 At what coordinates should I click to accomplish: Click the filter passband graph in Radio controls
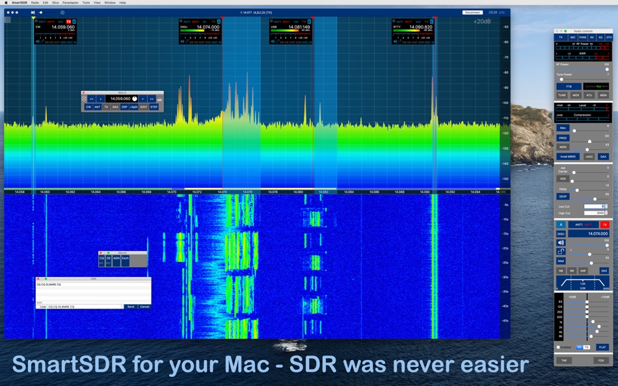[582, 283]
